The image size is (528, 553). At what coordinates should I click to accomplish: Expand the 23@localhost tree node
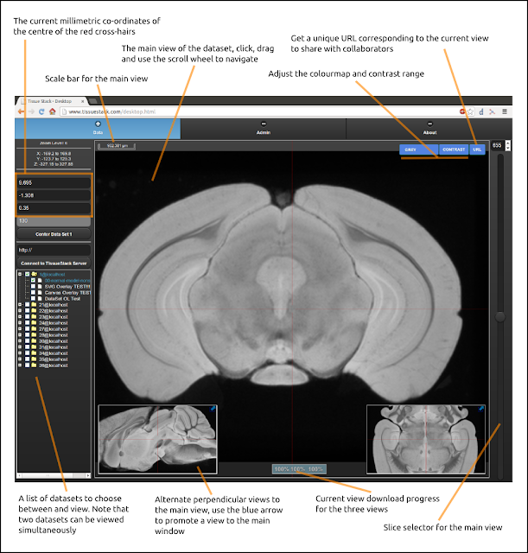click(20, 317)
